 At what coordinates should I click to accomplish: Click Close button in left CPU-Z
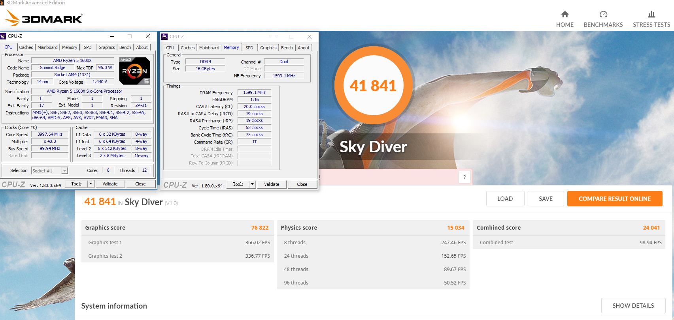pyautogui.click(x=140, y=184)
